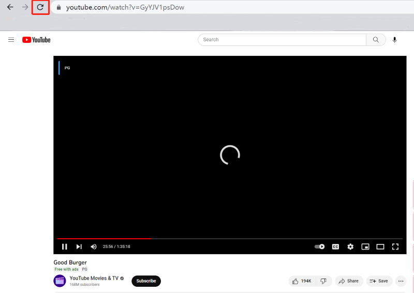Click the Good Burger video title
This screenshot has width=414, height=293.
(70, 263)
